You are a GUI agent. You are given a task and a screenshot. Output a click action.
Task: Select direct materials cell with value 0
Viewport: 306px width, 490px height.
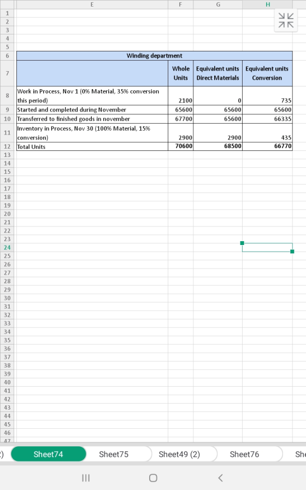(218, 96)
